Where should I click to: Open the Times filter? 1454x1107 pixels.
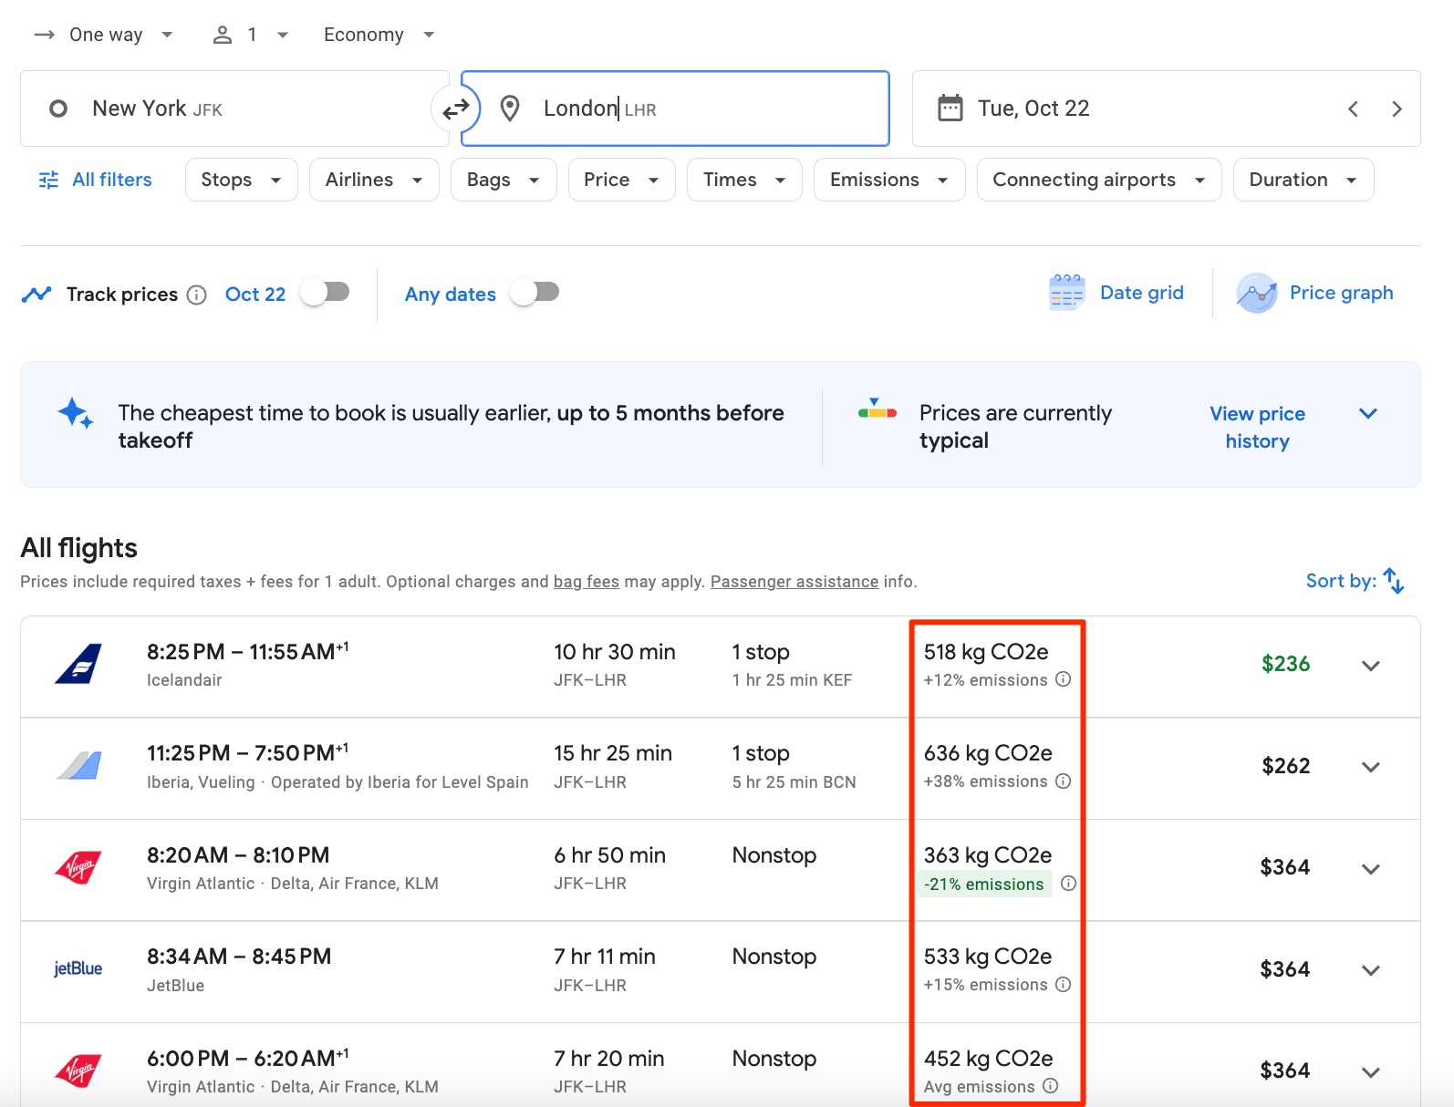[x=744, y=180]
